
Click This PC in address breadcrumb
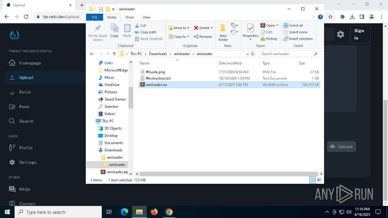click(x=136, y=54)
